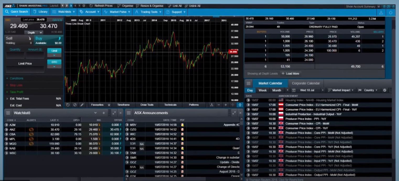This screenshot has height=181, width=399.
Task: Click the Limit Price input field
Action: tap(25, 70)
